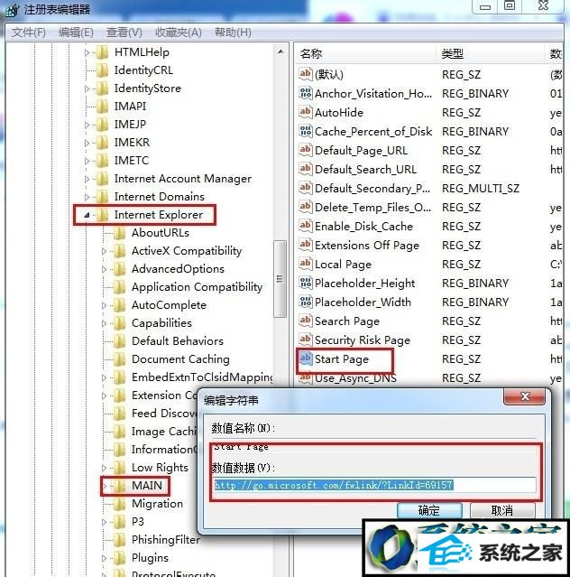Click the MAIN folder icon
Image resolution: width=570 pixels, height=577 pixels.
120,486
